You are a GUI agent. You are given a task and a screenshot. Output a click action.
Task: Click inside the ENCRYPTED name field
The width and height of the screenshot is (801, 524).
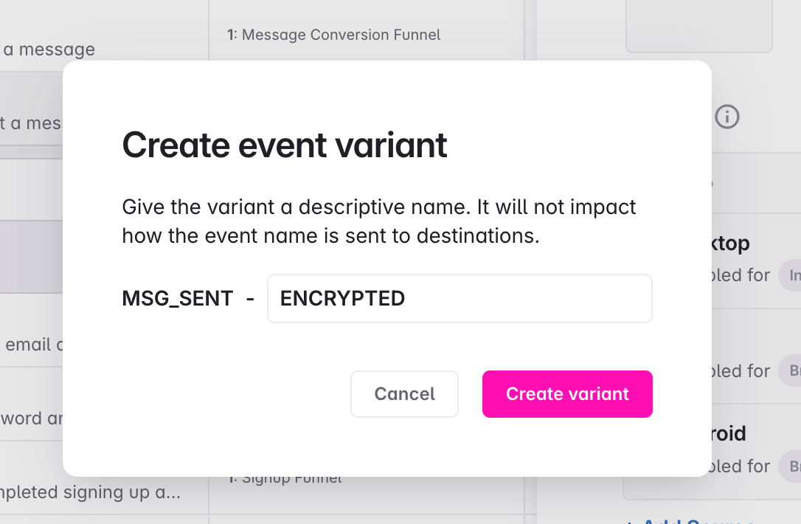pyautogui.click(x=459, y=298)
